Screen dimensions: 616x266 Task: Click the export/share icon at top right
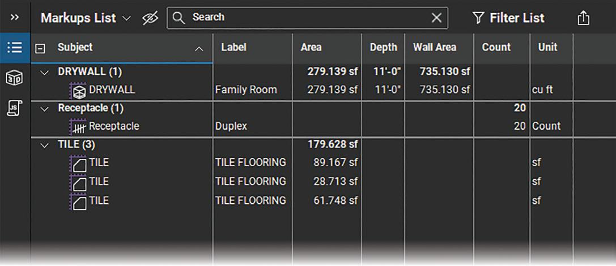tap(583, 18)
